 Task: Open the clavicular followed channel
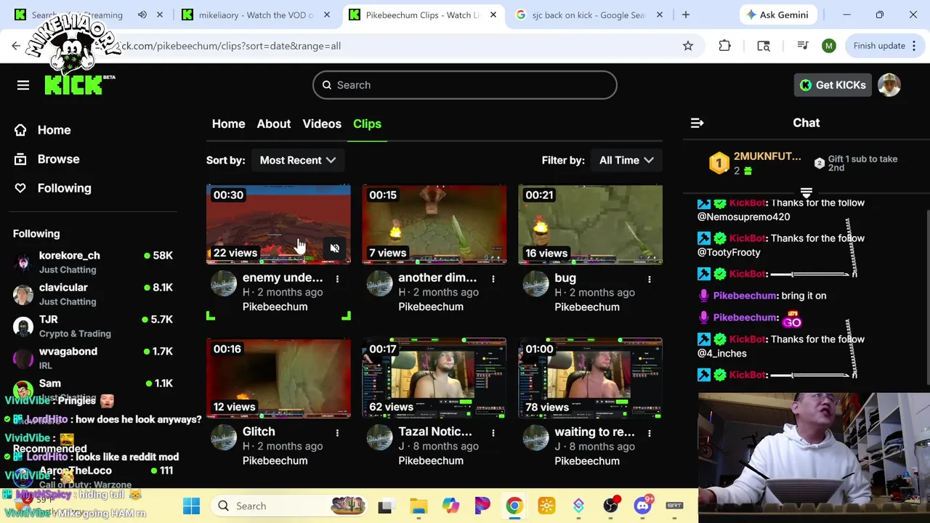point(93,294)
